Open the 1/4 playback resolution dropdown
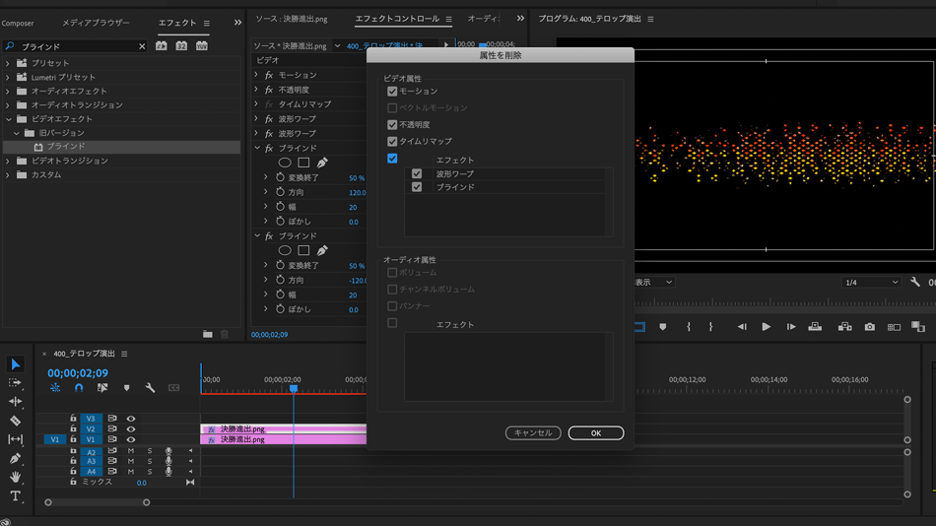The image size is (936, 526). [x=872, y=283]
